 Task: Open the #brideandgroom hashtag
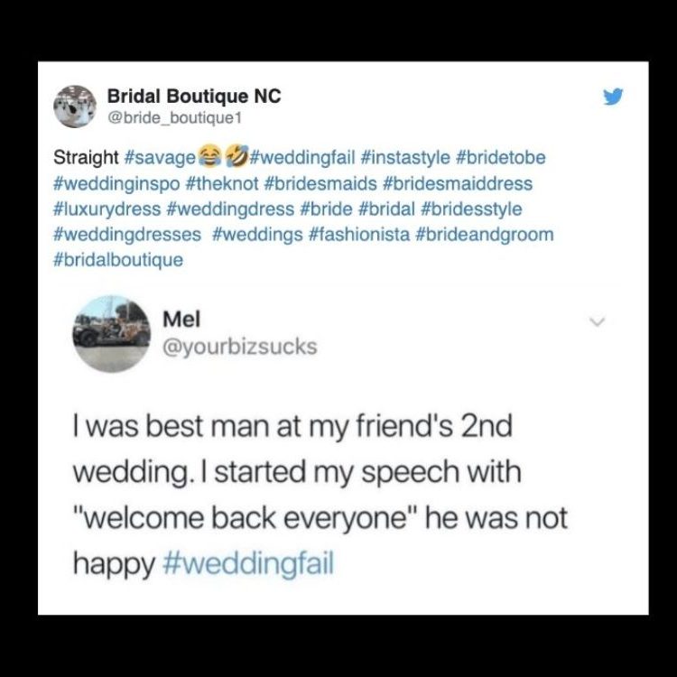[485, 235]
